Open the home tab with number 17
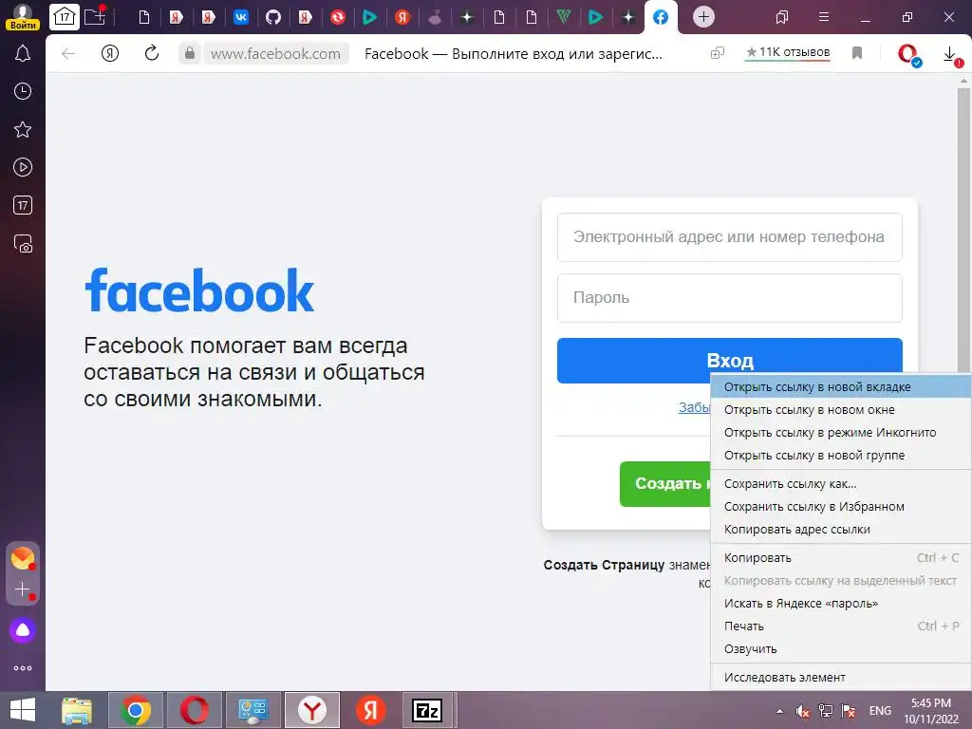The height and width of the screenshot is (729, 972). click(65, 17)
